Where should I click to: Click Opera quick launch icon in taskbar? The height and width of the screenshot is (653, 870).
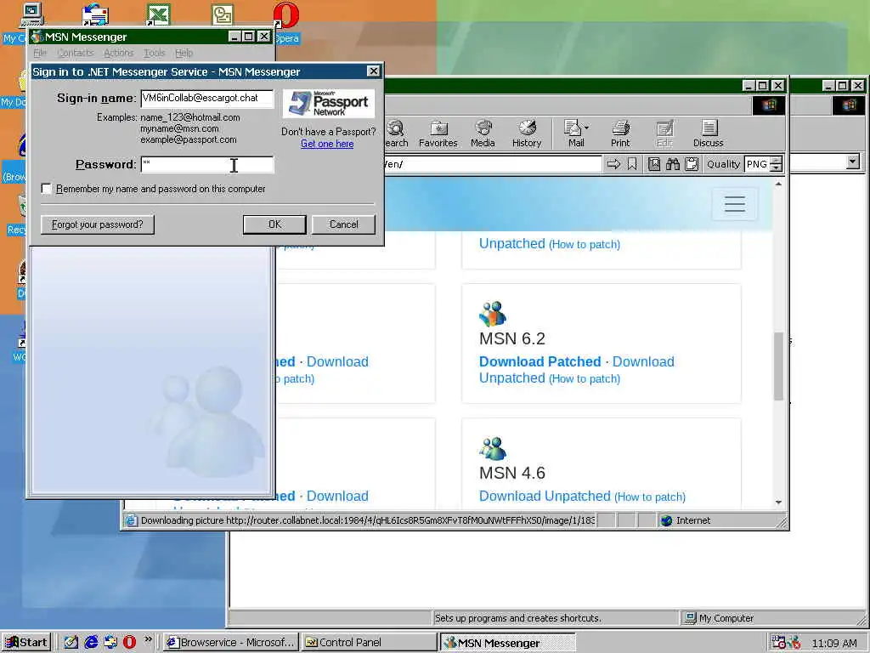click(129, 642)
